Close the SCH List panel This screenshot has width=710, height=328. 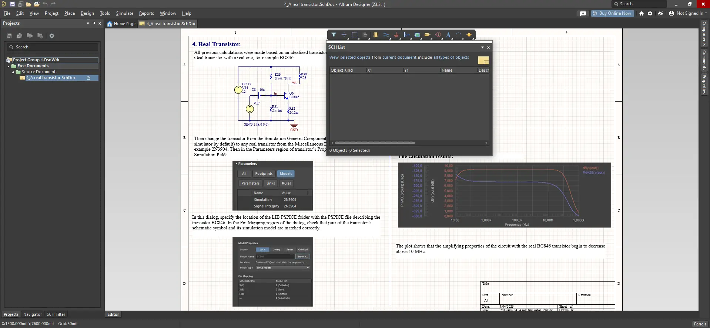coord(488,47)
